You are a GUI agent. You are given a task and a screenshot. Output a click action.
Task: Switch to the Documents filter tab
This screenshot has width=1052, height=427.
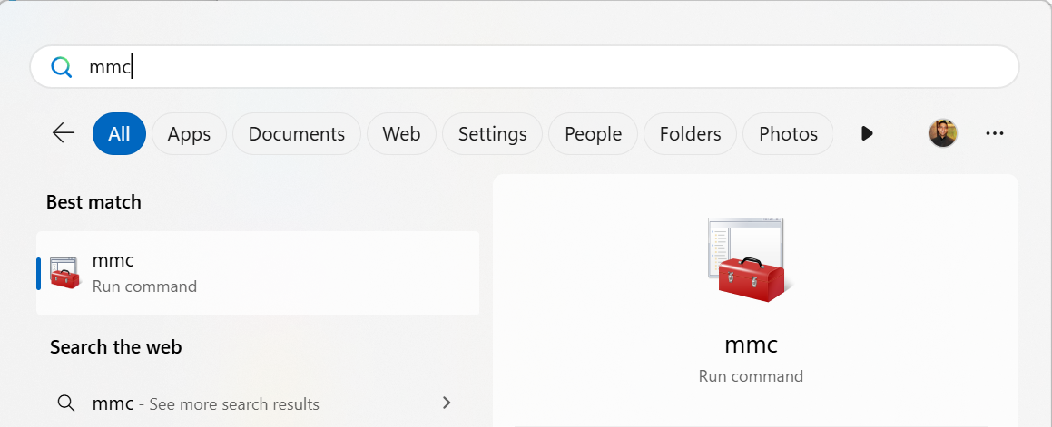tap(296, 134)
